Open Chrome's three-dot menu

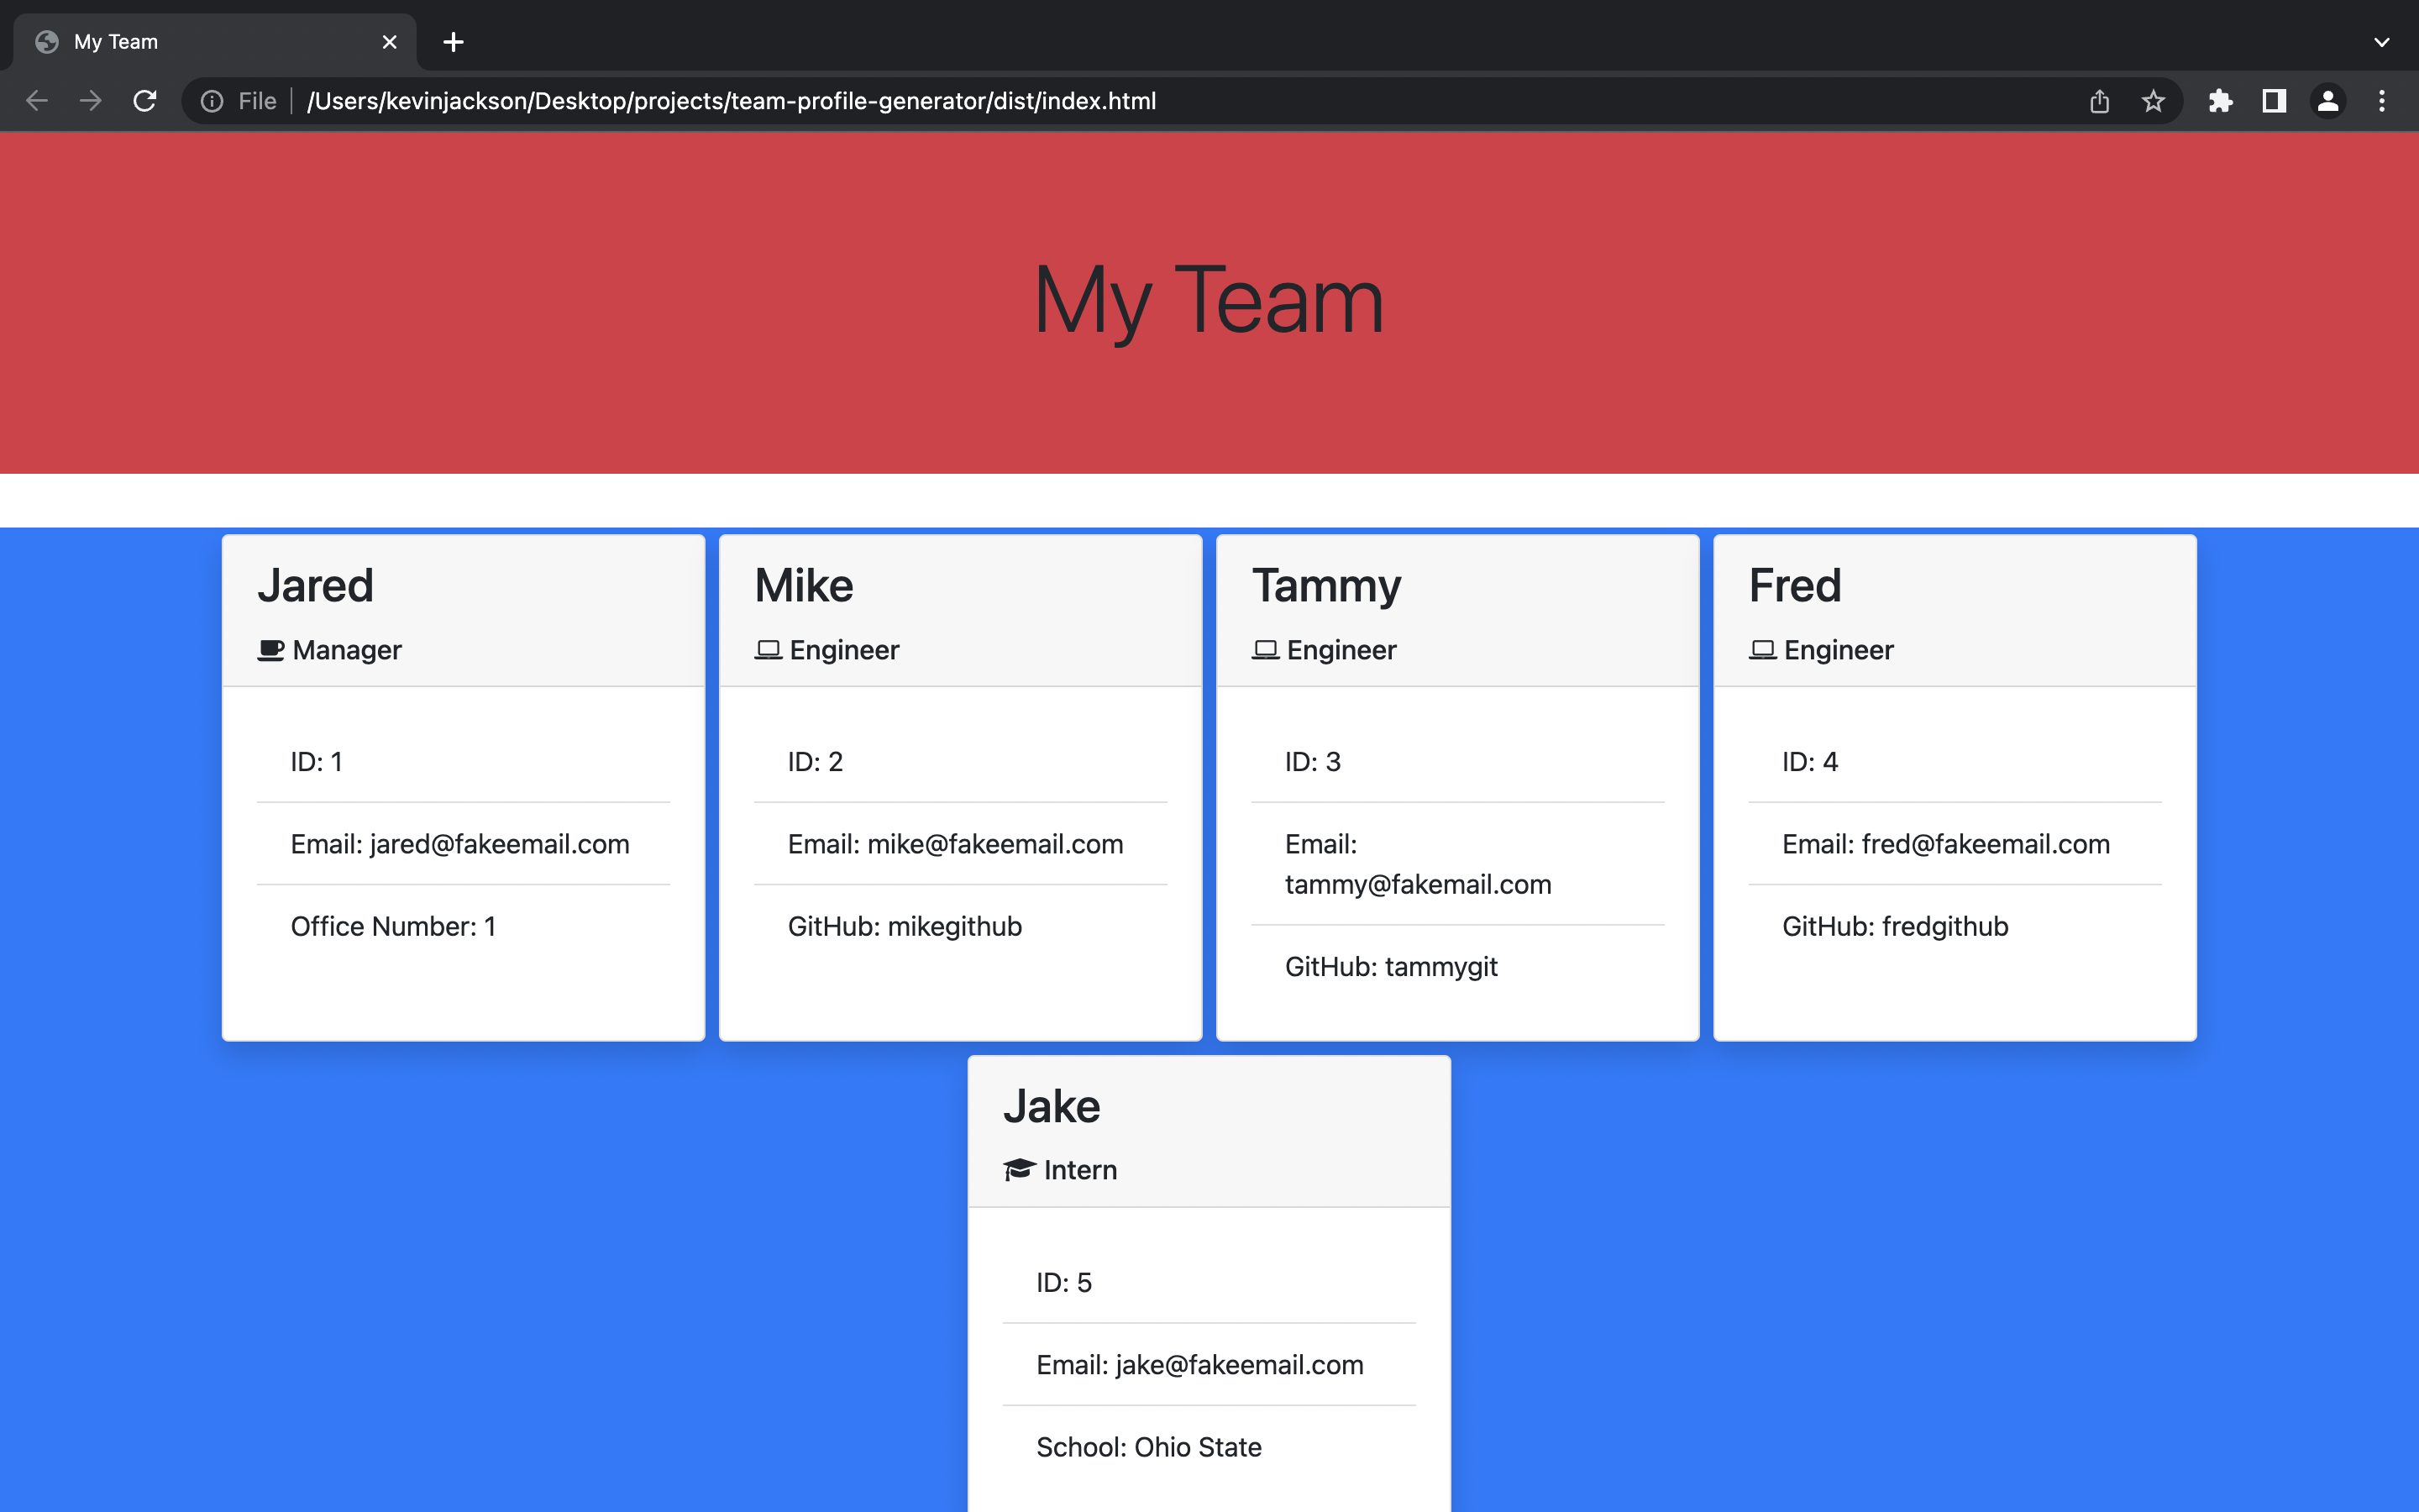(x=2383, y=100)
